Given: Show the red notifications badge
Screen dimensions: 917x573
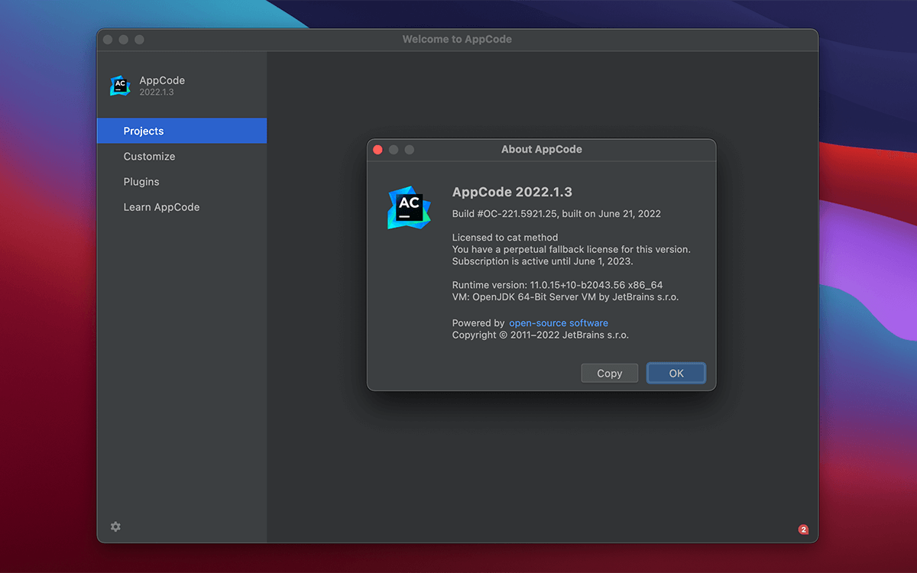Looking at the screenshot, I should (803, 529).
